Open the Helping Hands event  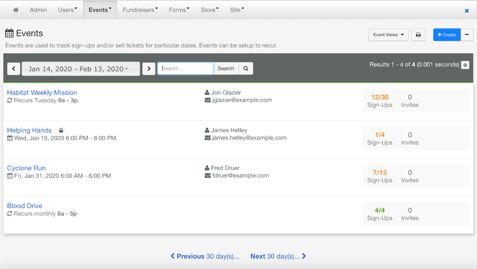click(x=29, y=131)
